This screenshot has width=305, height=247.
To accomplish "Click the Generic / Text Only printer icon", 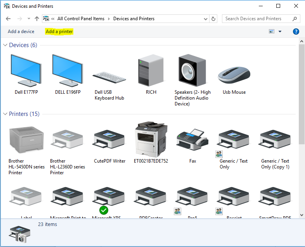I will 234,139.
